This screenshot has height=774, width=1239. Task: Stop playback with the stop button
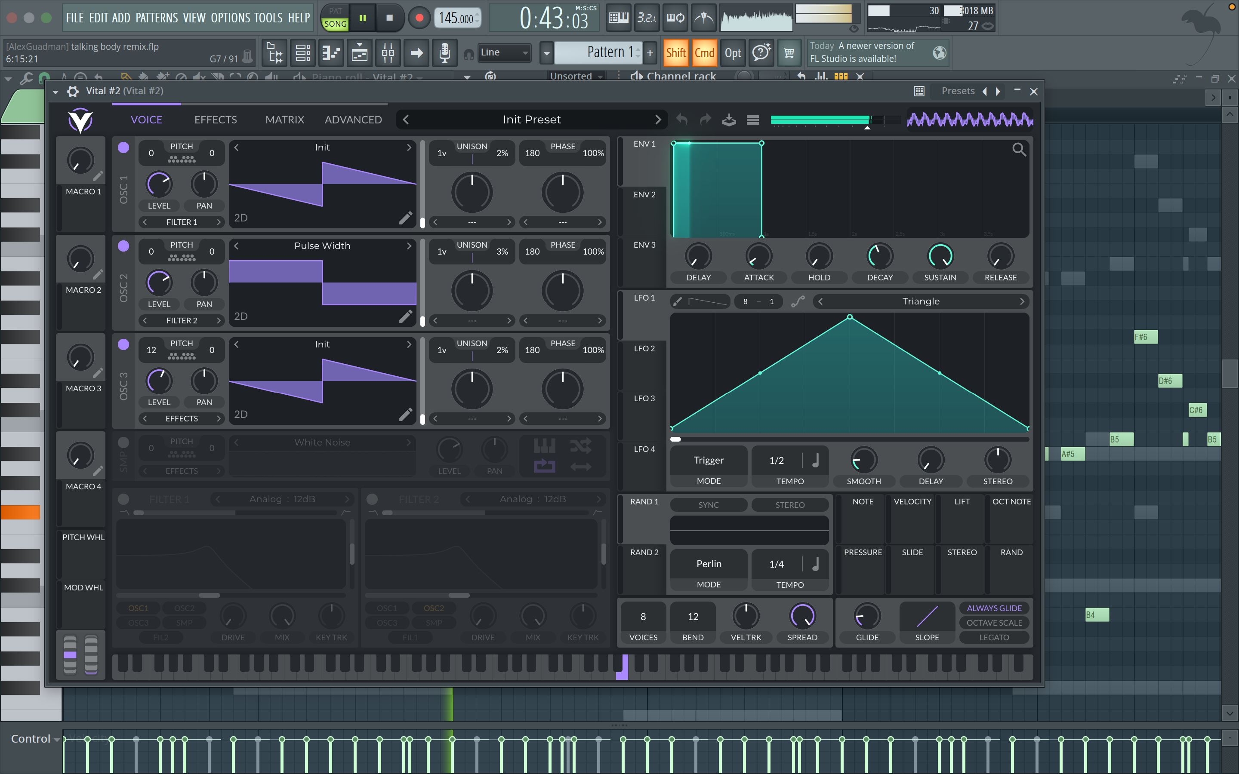point(390,18)
